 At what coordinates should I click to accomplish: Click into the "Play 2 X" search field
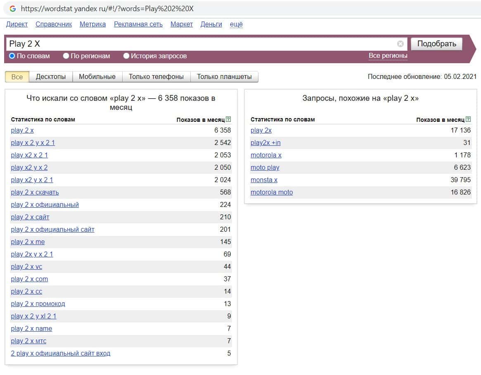click(x=198, y=44)
